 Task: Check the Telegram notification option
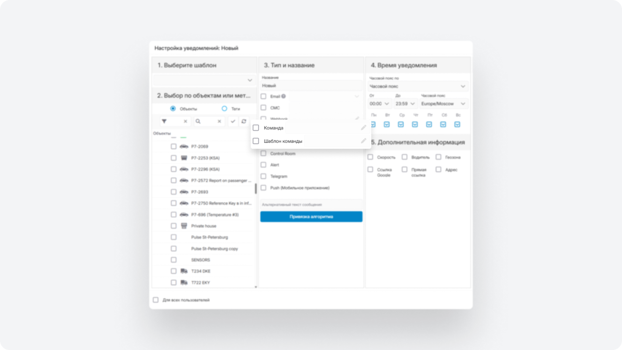[x=263, y=176]
